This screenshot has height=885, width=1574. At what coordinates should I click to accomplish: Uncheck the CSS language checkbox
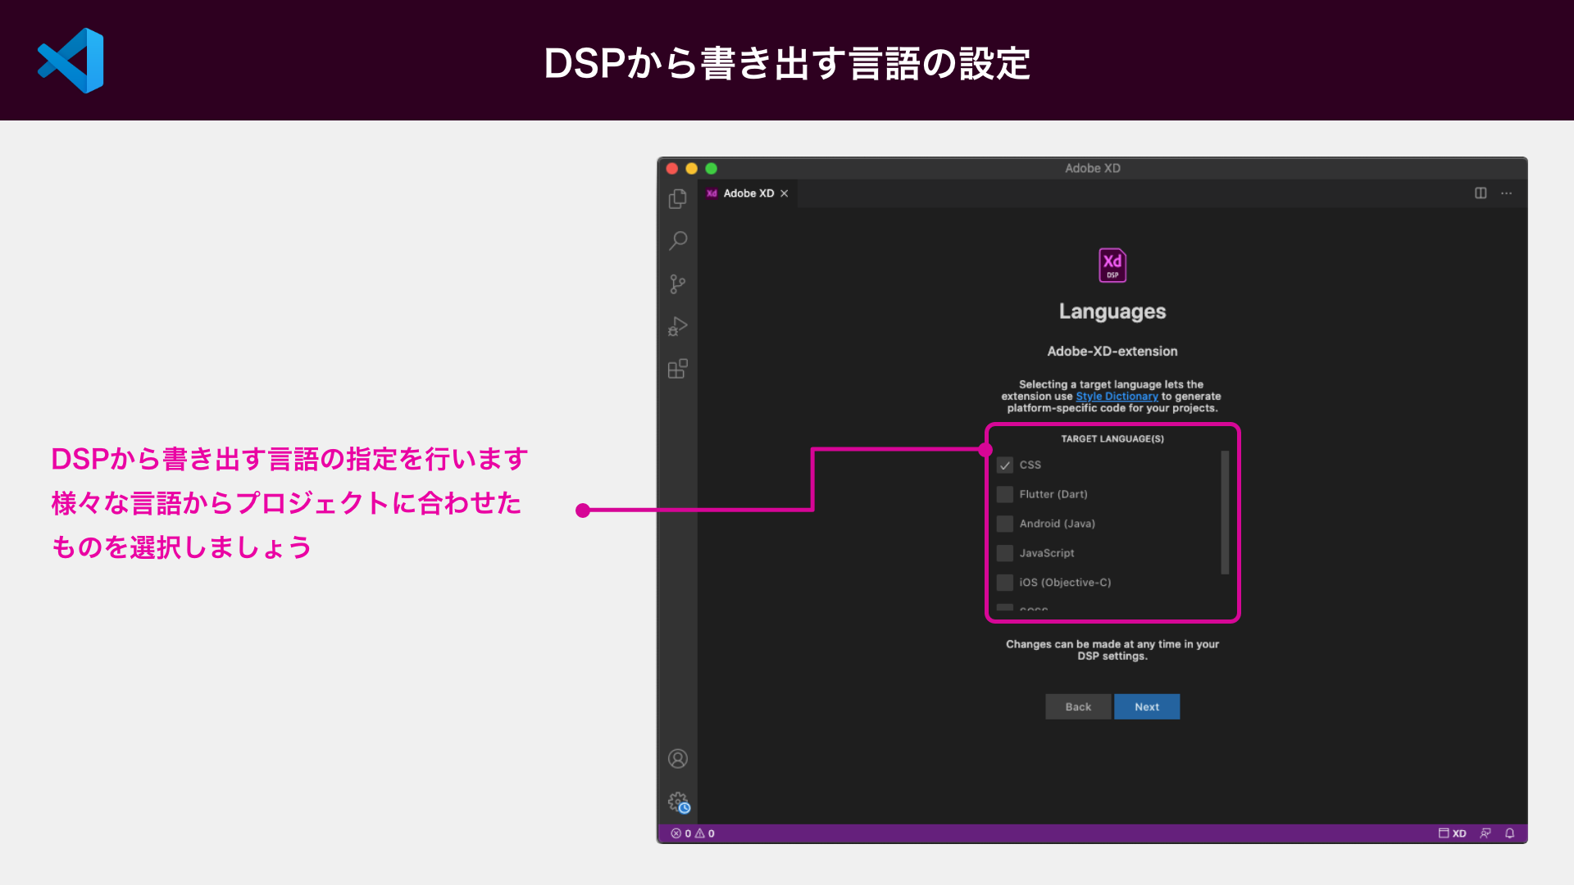(1004, 465)
